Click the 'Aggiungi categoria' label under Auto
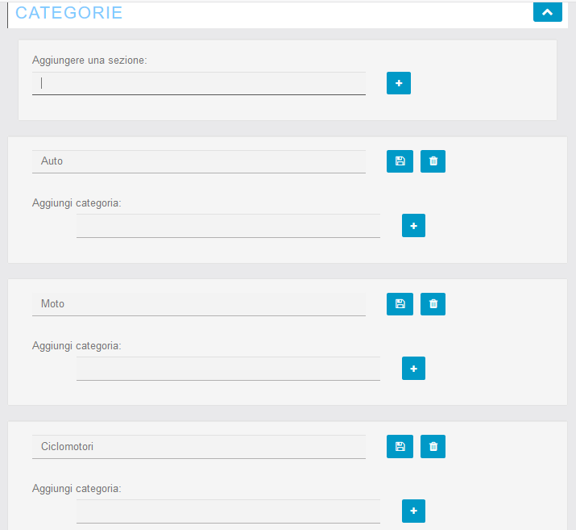The image size is (576, 530). tap(77, 203)
